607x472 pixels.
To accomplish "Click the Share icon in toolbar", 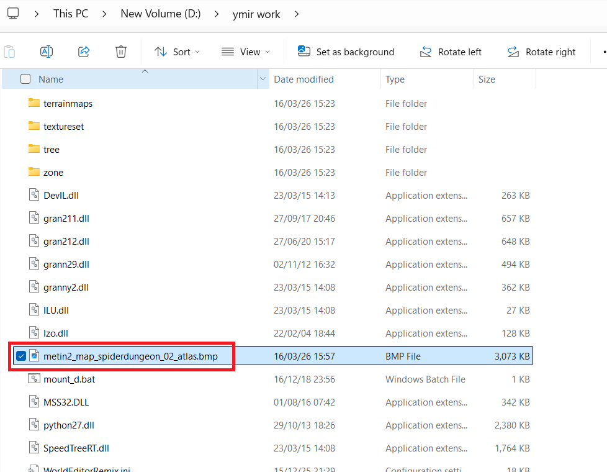I will [x=84, y=52].
